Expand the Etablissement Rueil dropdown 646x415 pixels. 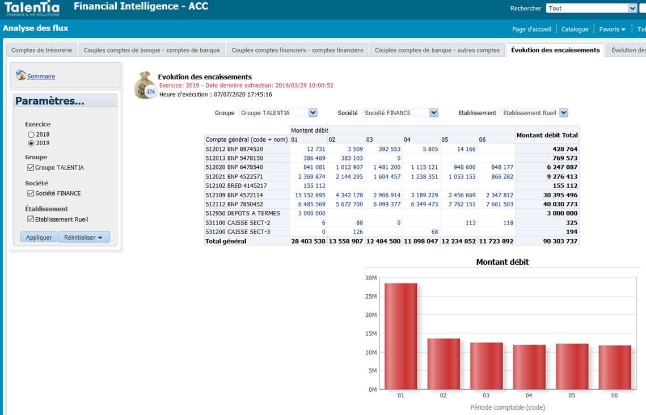pos(564,113)
